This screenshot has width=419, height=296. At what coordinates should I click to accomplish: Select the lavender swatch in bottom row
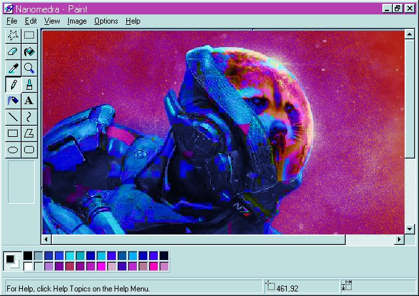(x=49, y=267)
